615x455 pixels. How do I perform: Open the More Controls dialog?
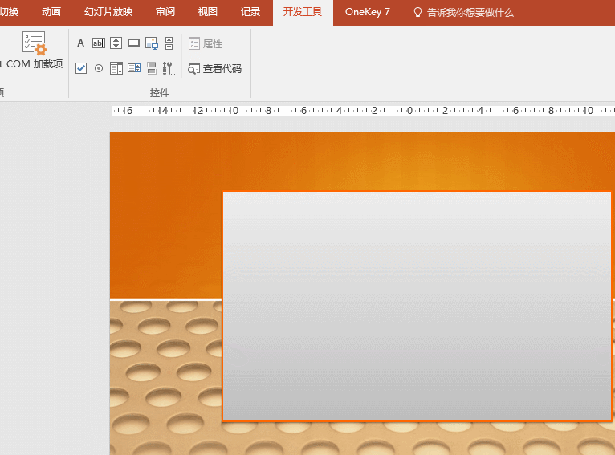(169, 68)
